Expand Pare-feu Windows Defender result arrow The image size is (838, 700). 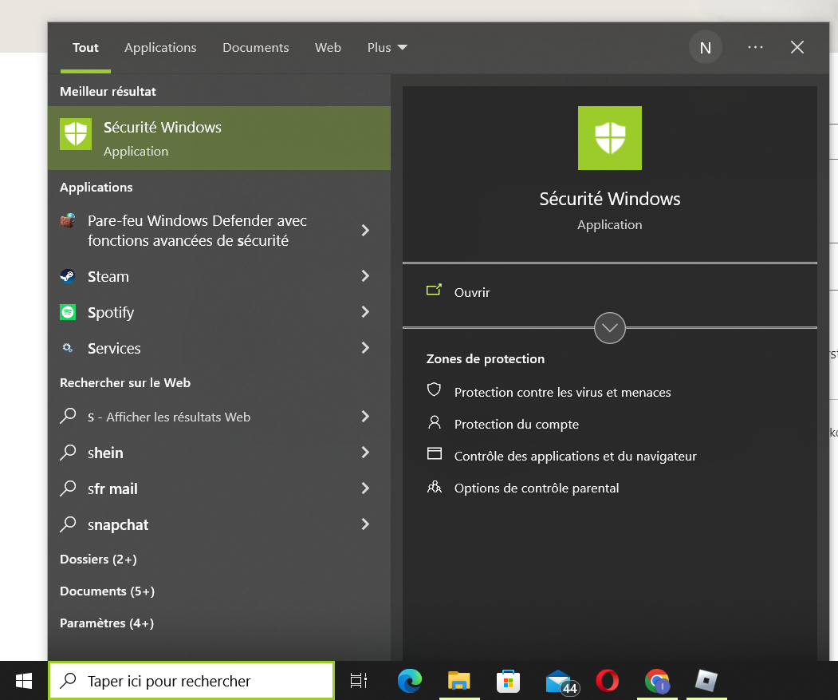[365, 230]
